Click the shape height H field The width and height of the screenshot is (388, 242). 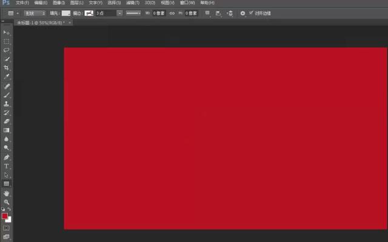(192, 13)
